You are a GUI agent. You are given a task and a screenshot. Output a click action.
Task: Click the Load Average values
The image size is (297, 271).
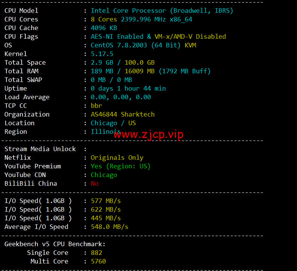coord(121,97)
